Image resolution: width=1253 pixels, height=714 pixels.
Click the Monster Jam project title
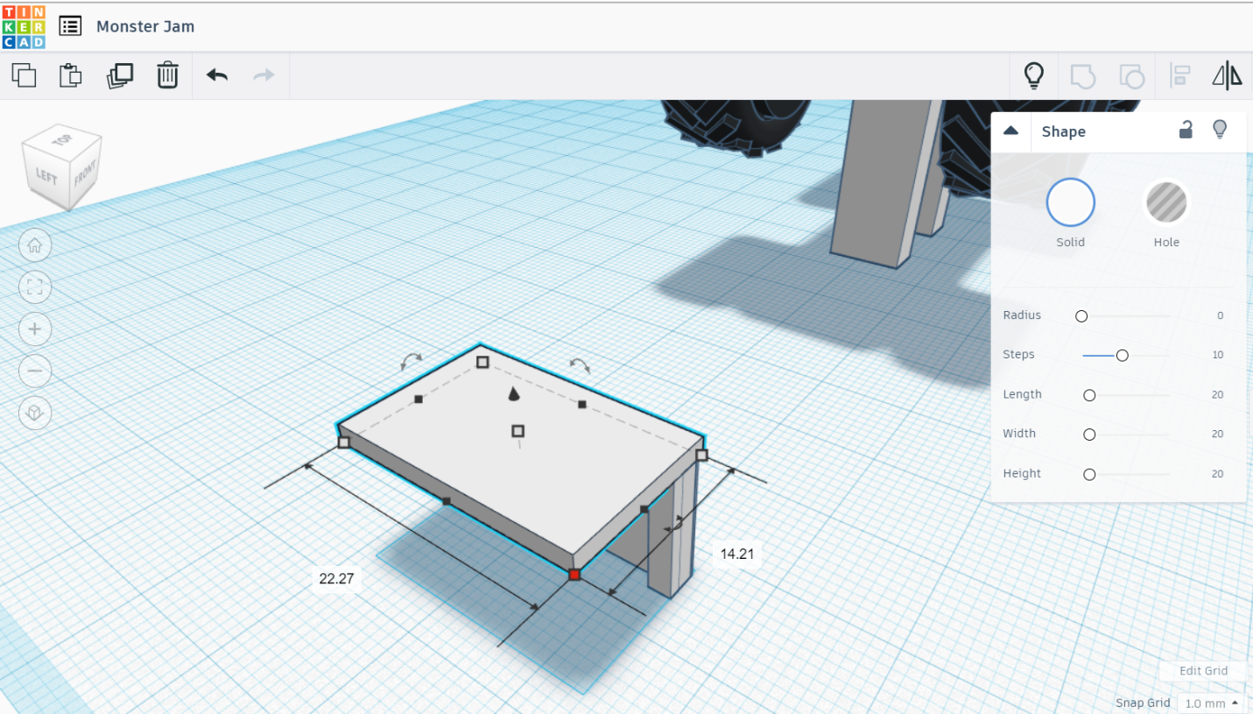click(145, 26)
